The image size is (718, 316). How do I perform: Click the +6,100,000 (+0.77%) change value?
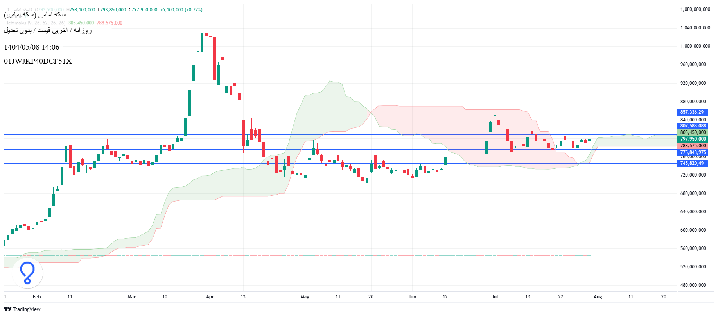[181, 10]
